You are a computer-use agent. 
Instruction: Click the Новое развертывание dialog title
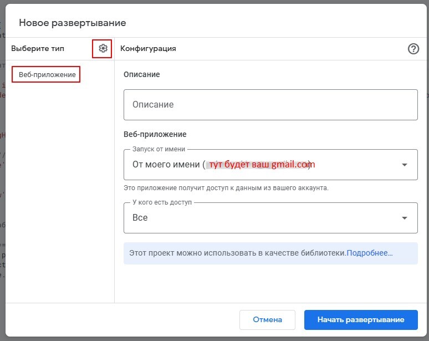pos(73,23)
